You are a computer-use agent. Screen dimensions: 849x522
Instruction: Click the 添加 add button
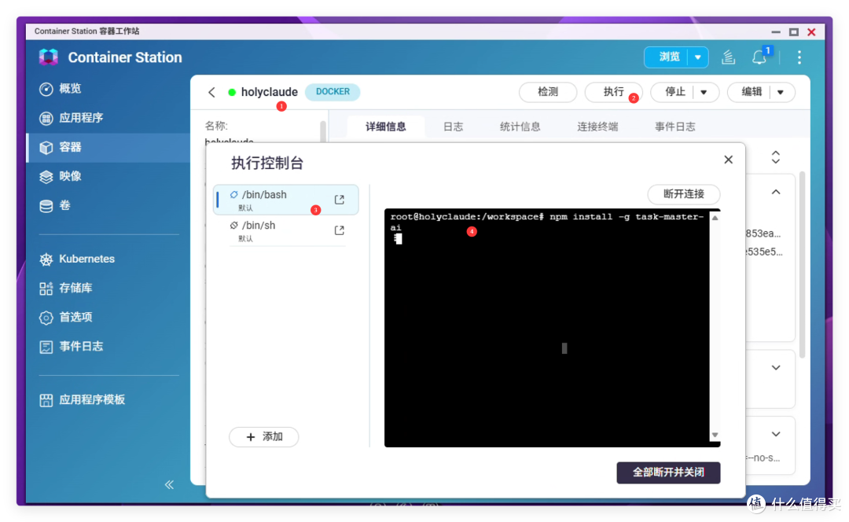pyautogui.click(x=263, y=437)
